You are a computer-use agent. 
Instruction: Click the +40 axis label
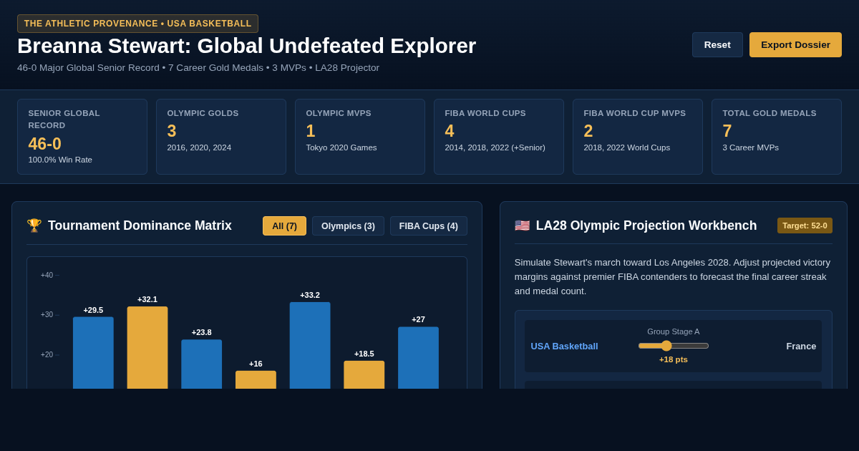(47, 275)
